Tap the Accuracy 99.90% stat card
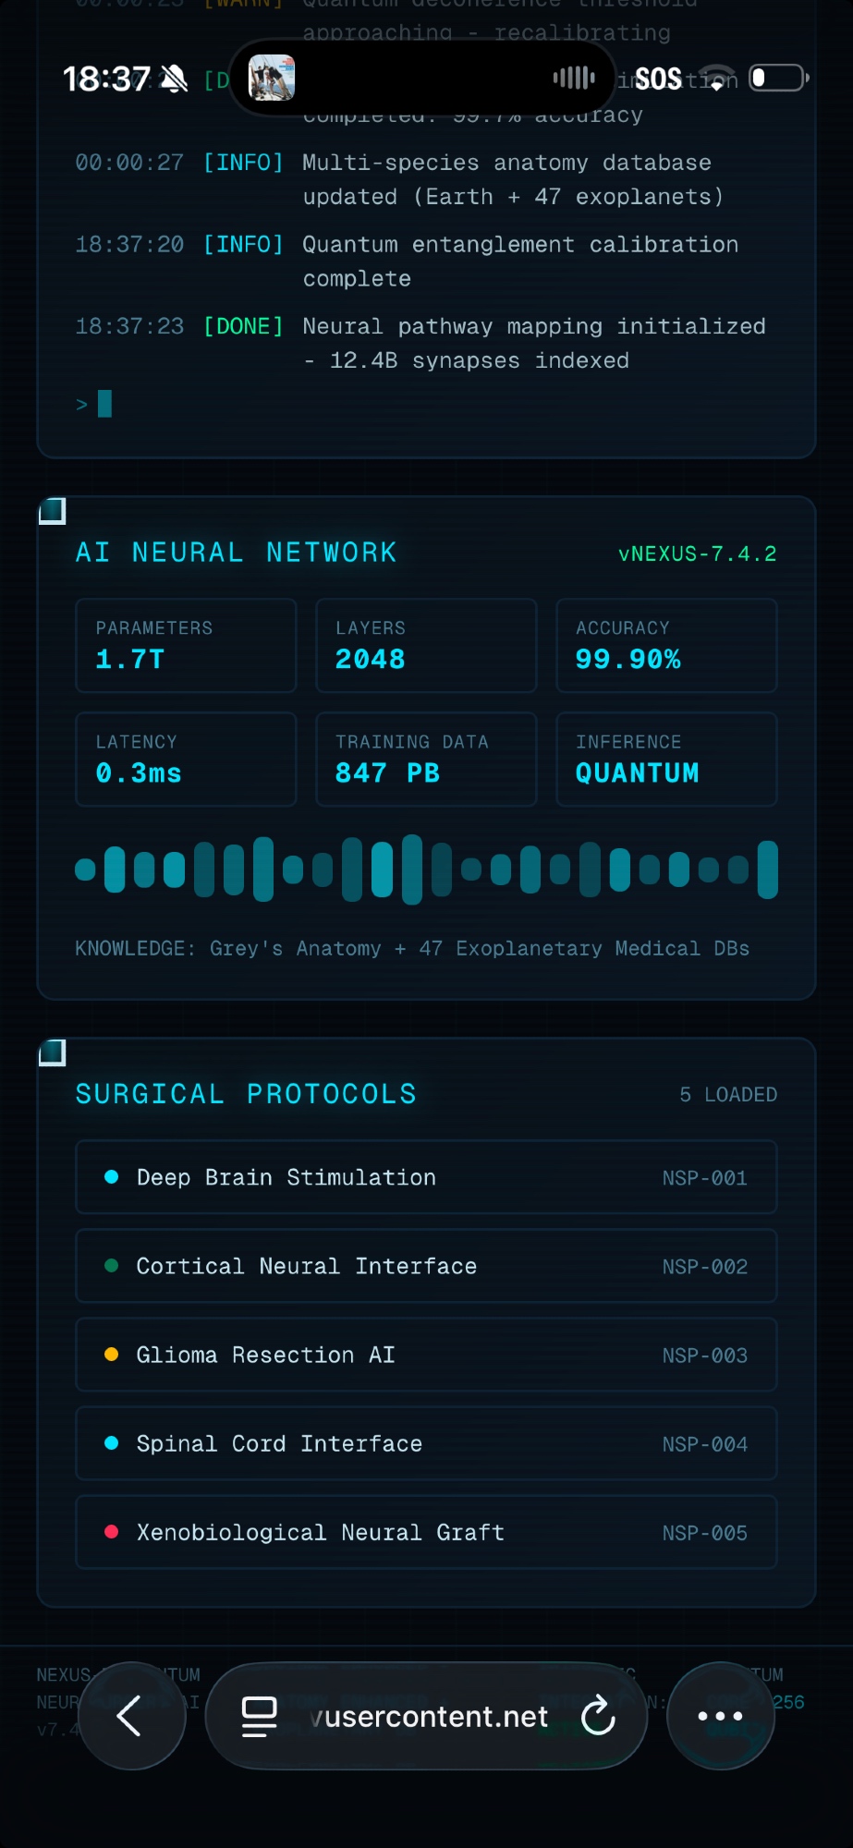853x1848 pixels. click(665, 645)
